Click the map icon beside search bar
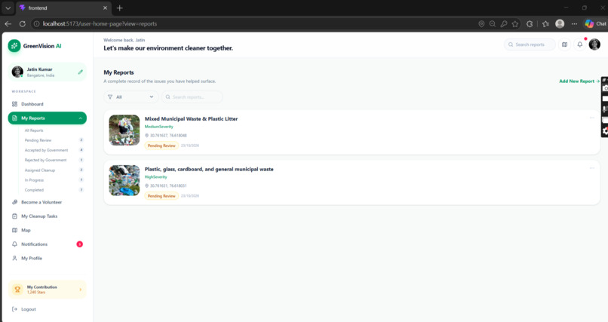 (564, 44)
